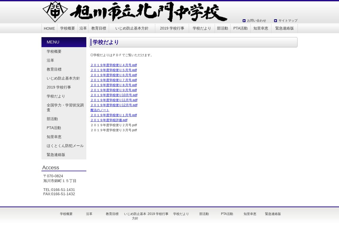Click the 〒070-0824 postal code text
Image resolution: width=339 pixels, height=226 pixels.
click(x=53, y=176)
